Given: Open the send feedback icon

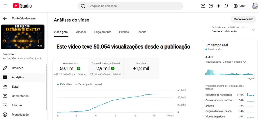Looking at the screenshot, I should 203,6.
